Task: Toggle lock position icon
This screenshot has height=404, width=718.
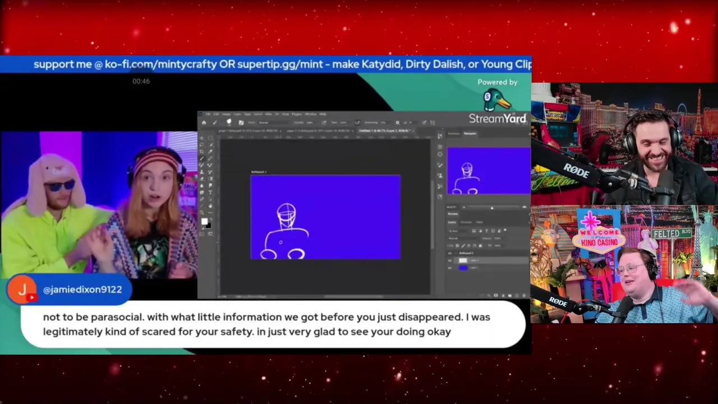Action: pos(468,245)
